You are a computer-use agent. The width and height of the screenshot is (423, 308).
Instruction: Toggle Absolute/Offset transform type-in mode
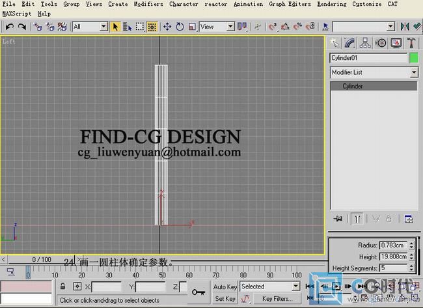77,287
